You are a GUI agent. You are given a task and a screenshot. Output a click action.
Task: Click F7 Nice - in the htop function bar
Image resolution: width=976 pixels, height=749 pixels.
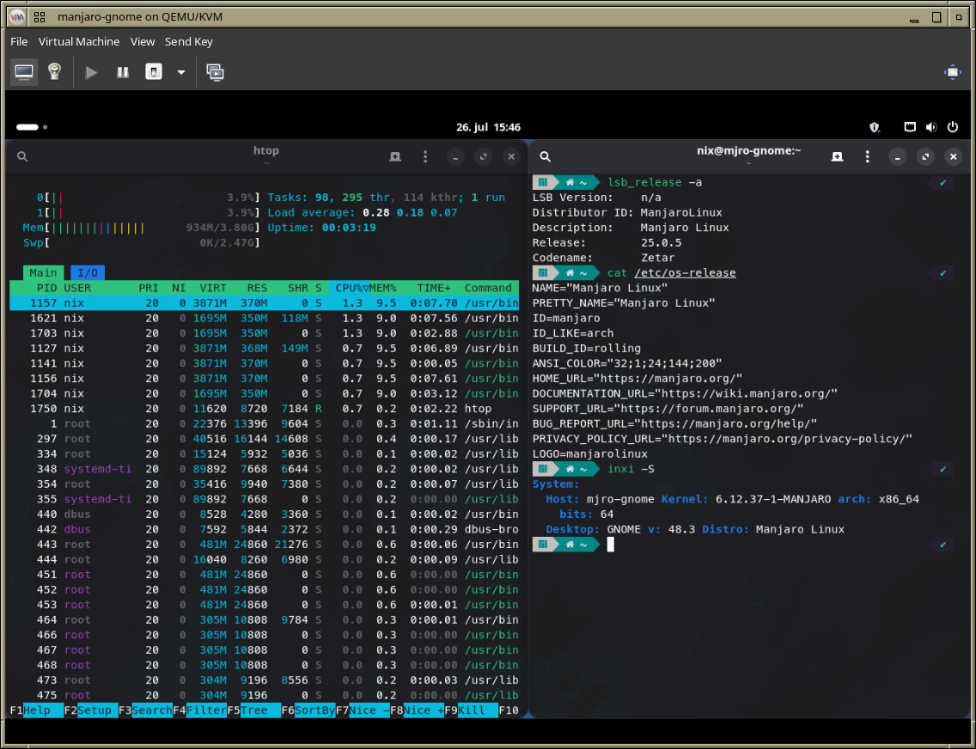coord(363,710)
